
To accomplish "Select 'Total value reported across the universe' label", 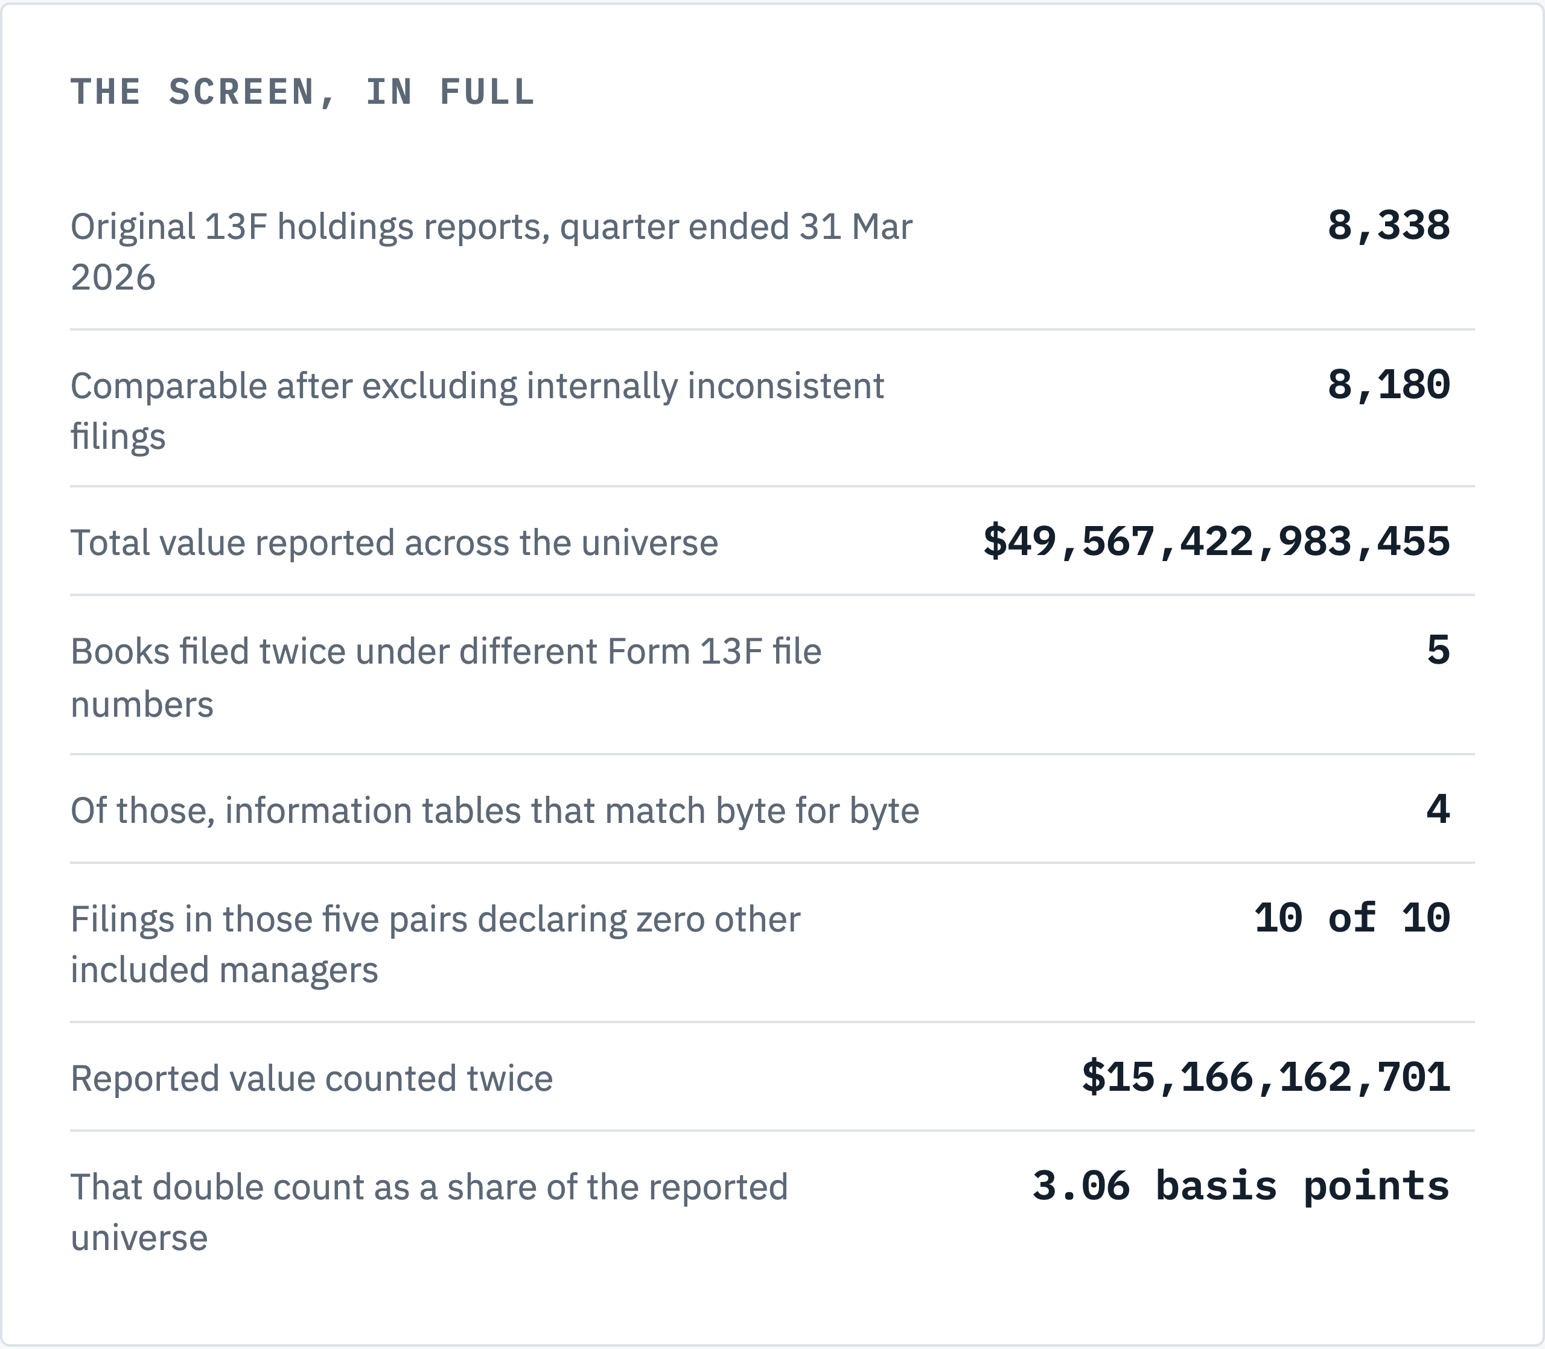I will click(x=395, y=543).
